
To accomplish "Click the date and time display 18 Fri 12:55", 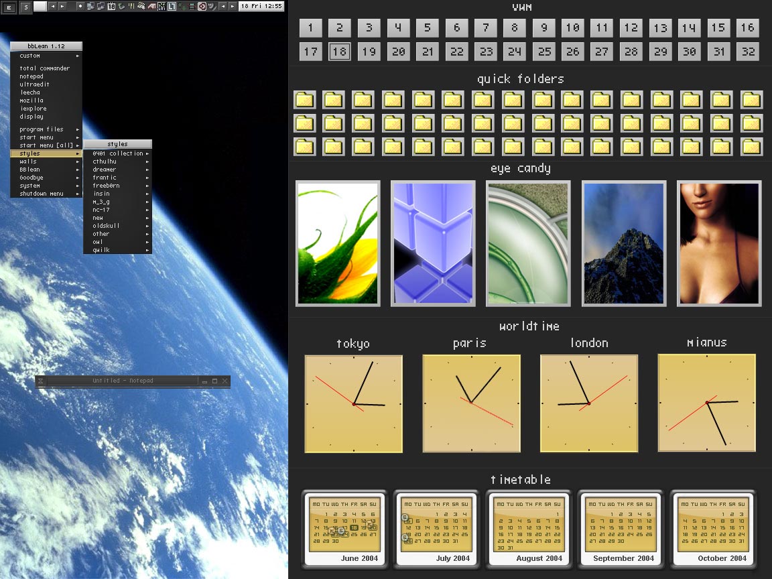I will click(x=261, y=7).
